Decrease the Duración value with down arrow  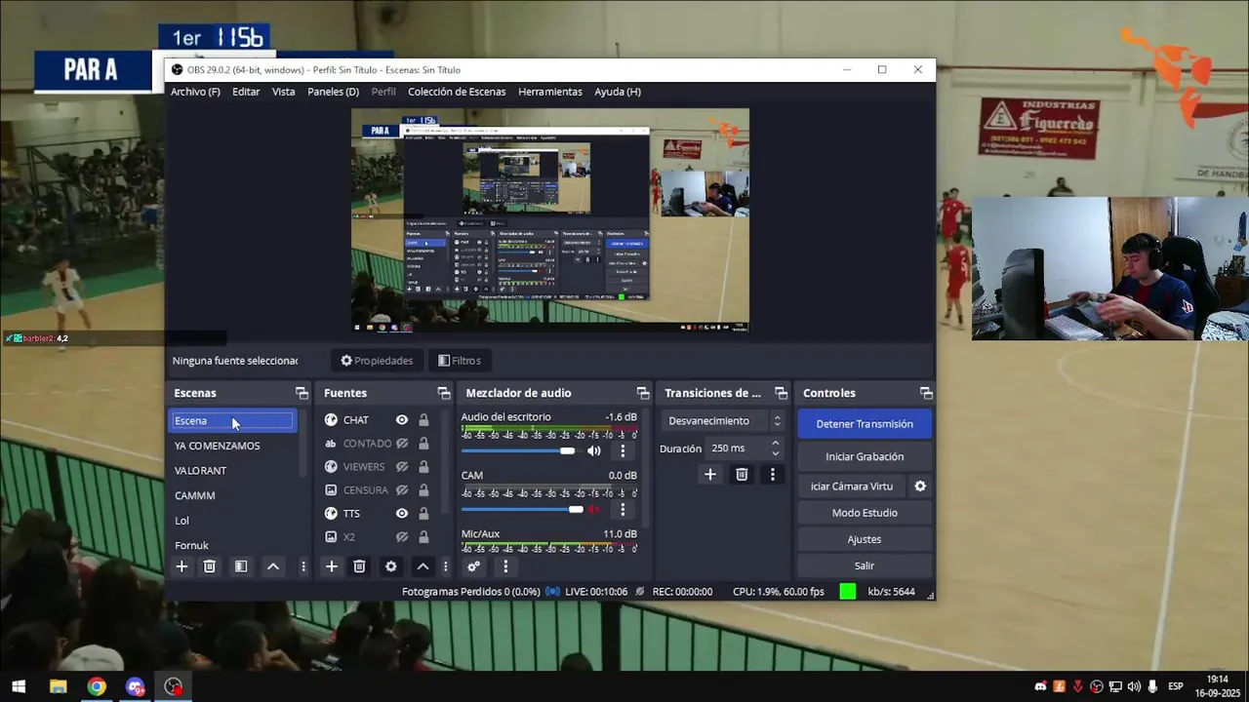click(x=775, y=453)
